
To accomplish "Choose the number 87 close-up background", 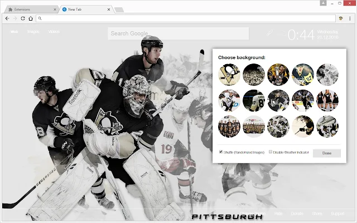I will pos(303,75).
